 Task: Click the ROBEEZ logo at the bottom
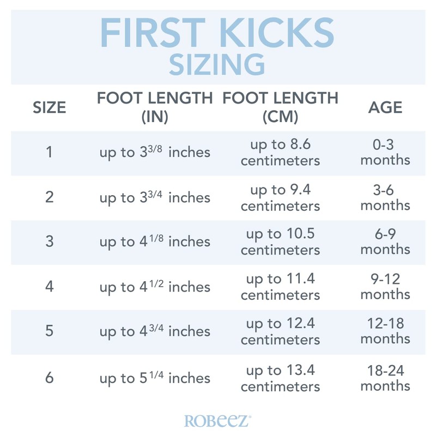[x=218, y=420]
